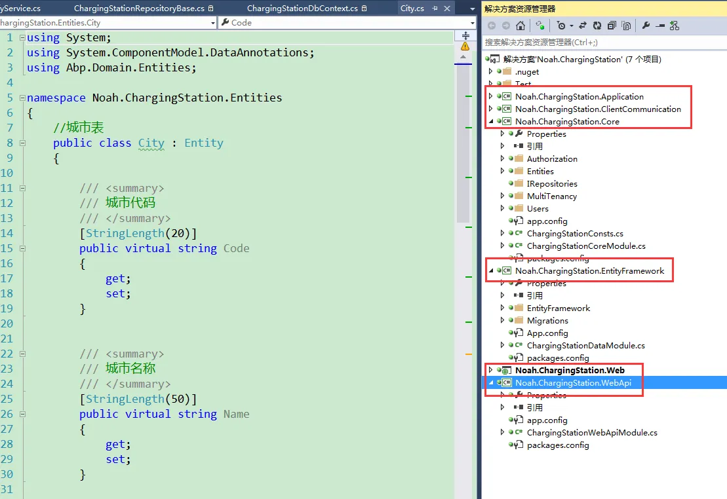Click the Refresh icon in Solution Explorer
Screen dimensions: 727x499
point(597,26)
